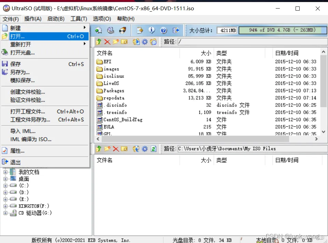Click the gear settings icon in ISO pane toolbar
Image resolution: width=328 pixels, height=243 pixels.
pos(145,42)
